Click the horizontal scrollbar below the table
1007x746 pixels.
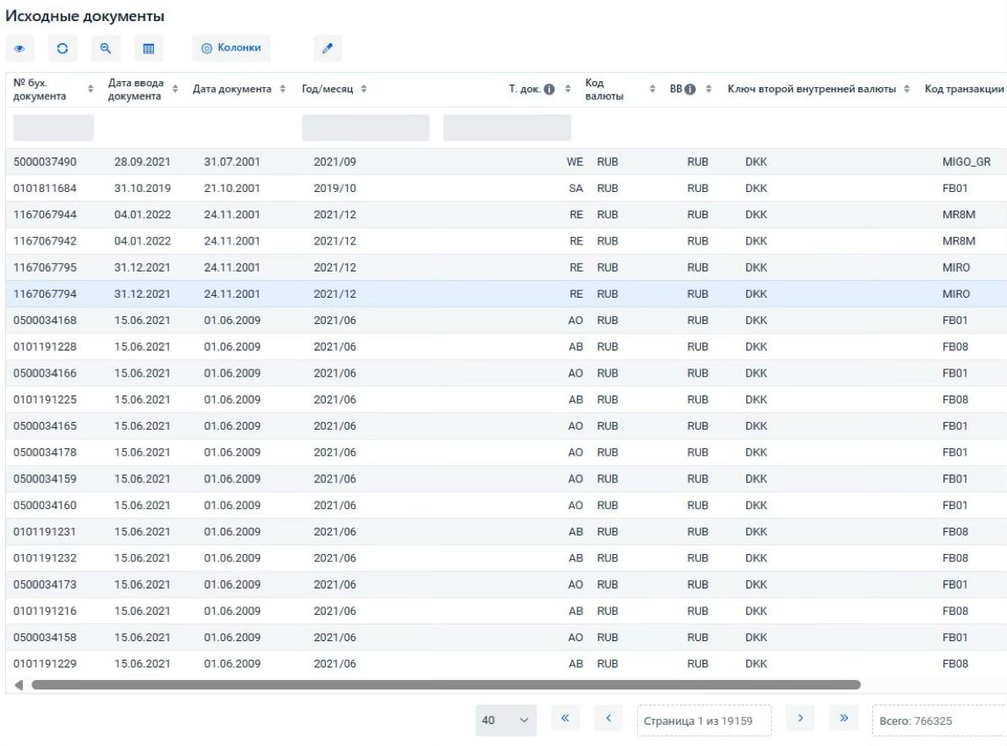[x=445, y=684]
